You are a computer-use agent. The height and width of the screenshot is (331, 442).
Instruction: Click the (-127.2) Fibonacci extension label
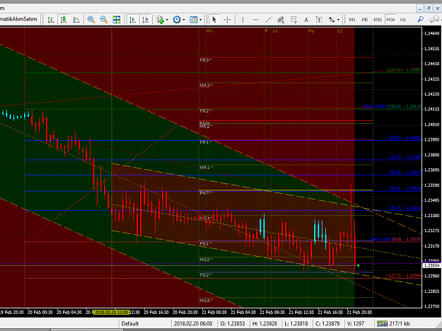tap(403, 275)
